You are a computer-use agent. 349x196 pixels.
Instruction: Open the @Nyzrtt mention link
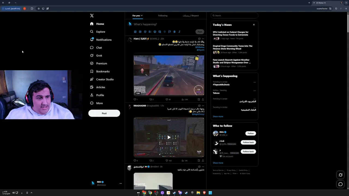(200, 50)
